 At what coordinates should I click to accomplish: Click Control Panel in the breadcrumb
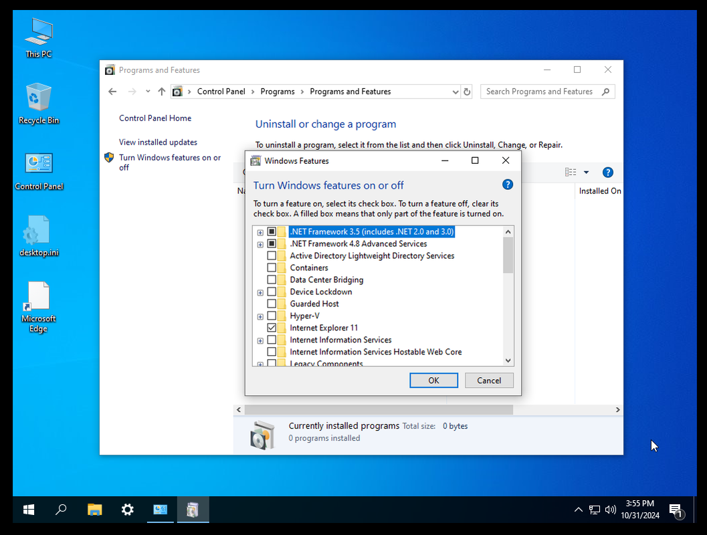tap(221, 92)
